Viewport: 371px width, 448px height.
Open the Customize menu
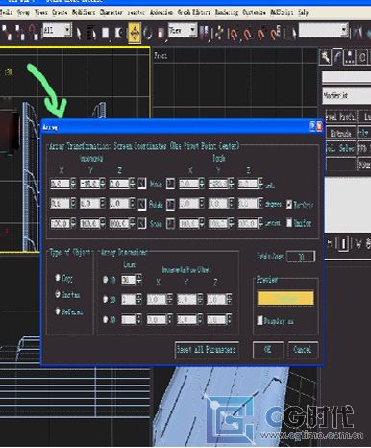tap(254, 12)
